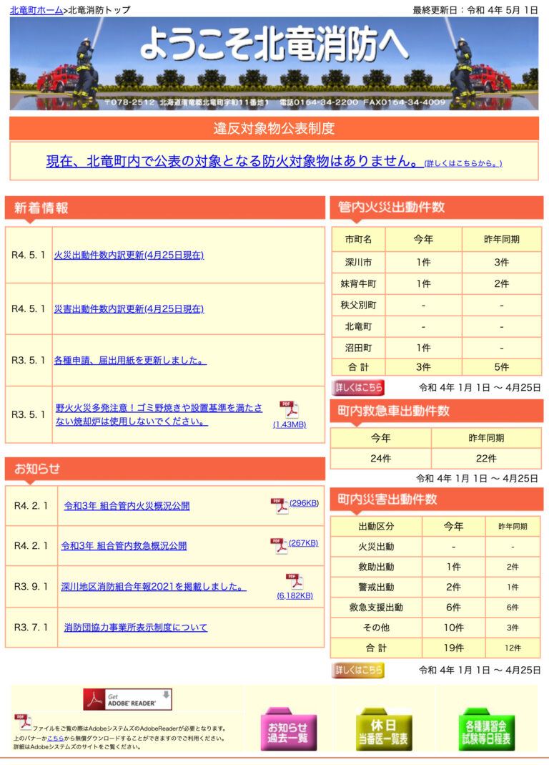Image resolution: width=549 pixels, height=765 pixels.
Task: Open 消防団協力事業所表示制度について link
Action: click(135, 627)
